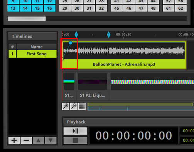Click the play/pause playback button
The image size is (194, 152).
(x=75, y=131)
